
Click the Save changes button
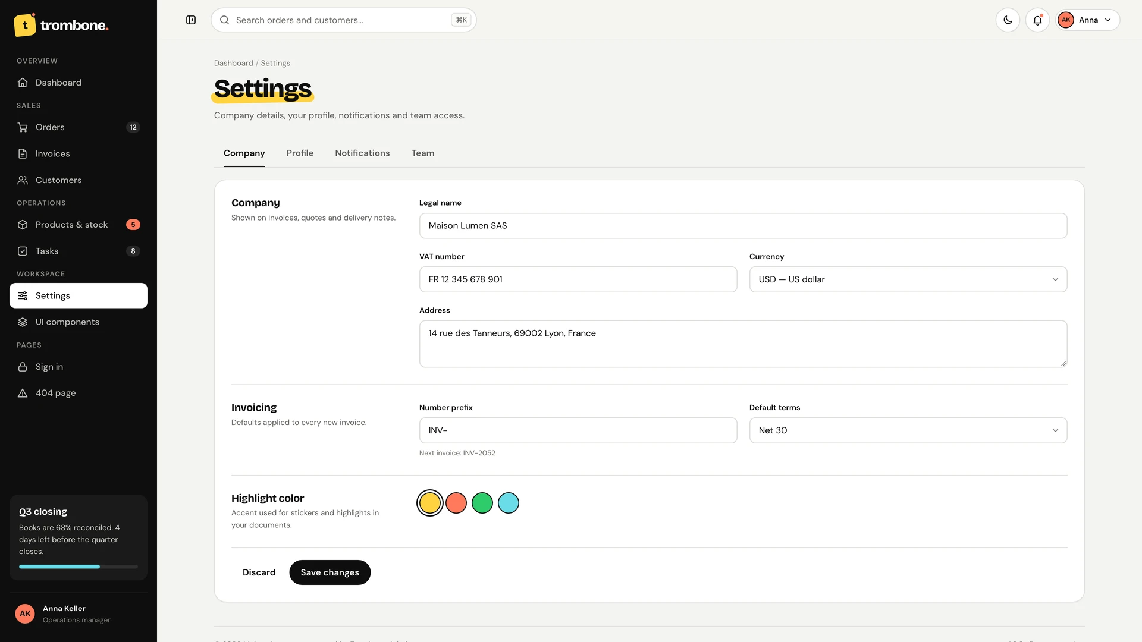330,572
